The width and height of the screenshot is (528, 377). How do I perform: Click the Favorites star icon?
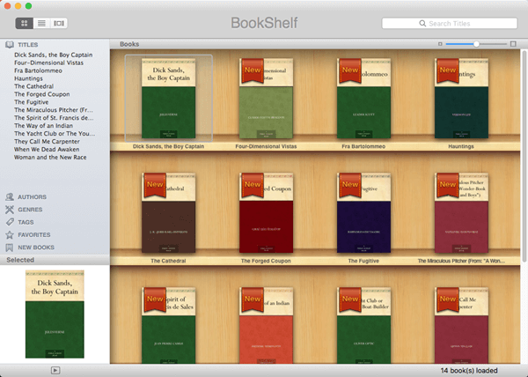[10, 235]
